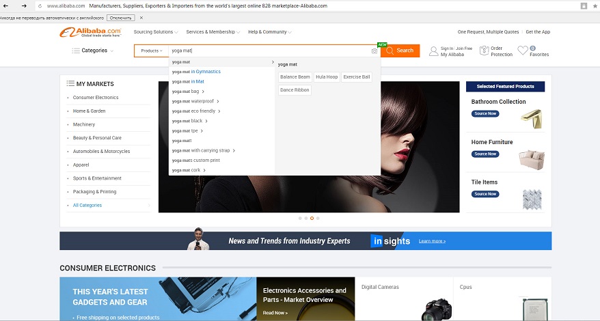Image resolution: width=600 pixels, height=321 pixels.
Task: Click the Hula Hoop related tag
Action: tap(327, 77)
